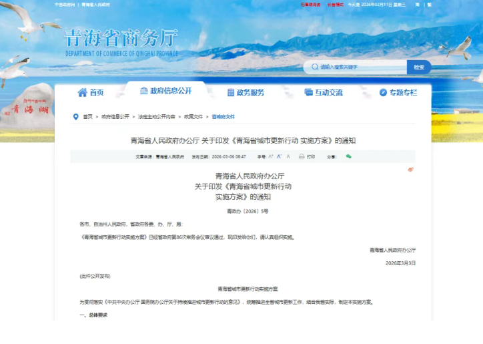This screenshot has width=483, height=344.
Task: Open the 政府信息公开 tab
Action: tap(171, 91)
